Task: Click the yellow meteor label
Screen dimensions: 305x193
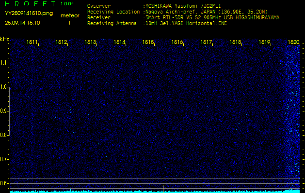Action: tap(69, 15)
